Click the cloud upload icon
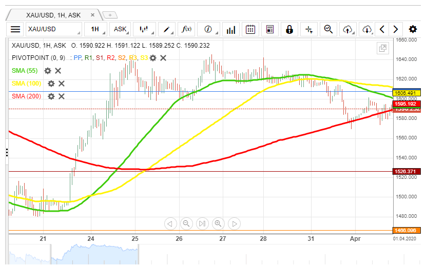The width and height of the screenshot is (426, 267). (x=348, y=29)
